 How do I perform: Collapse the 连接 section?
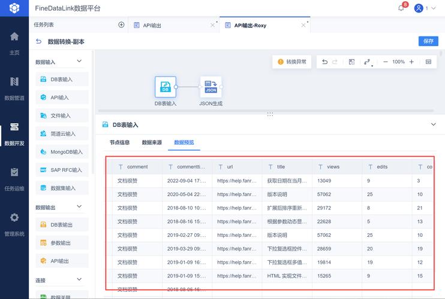point(79,279)
